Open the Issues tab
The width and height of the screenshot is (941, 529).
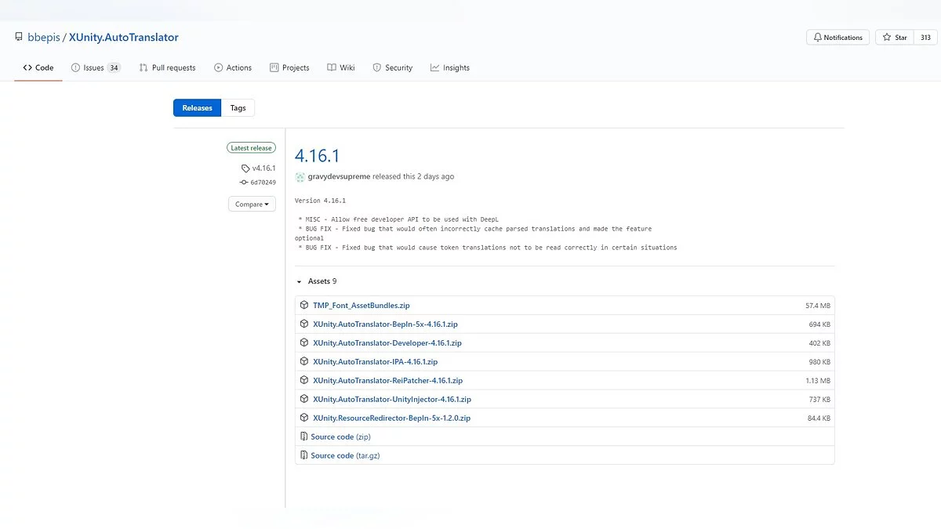click(x=95, y=68)
